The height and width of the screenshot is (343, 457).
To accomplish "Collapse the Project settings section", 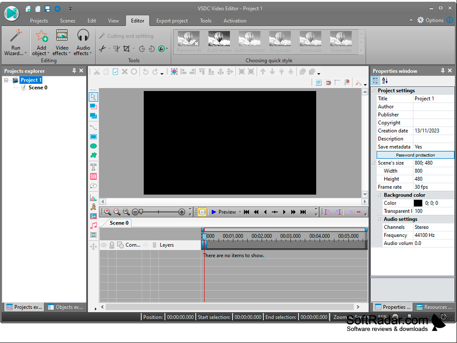I will (374, 91).
